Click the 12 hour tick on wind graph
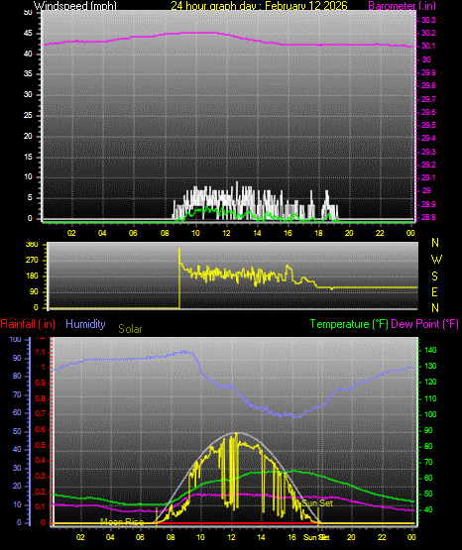This screenshot has width=462, height=550. pos(226,233)
